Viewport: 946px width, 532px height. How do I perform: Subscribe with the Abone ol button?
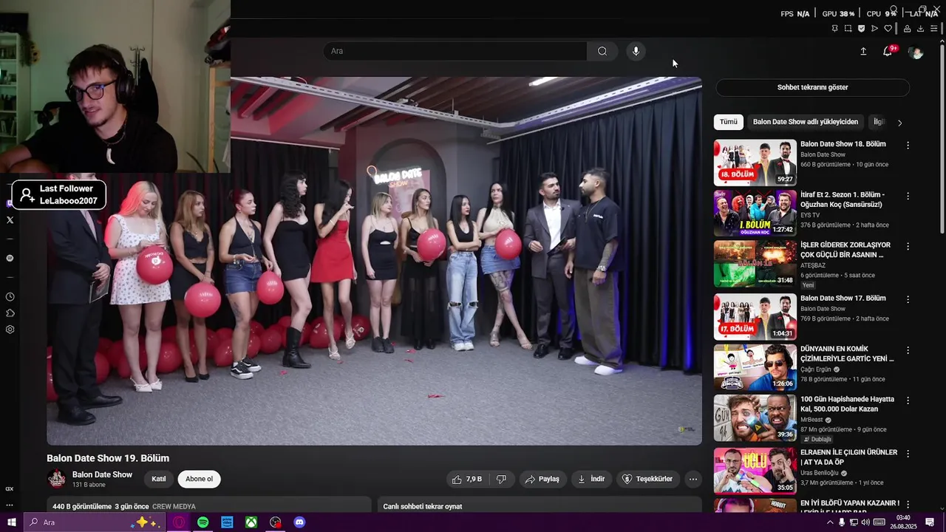tap(199, 479)
